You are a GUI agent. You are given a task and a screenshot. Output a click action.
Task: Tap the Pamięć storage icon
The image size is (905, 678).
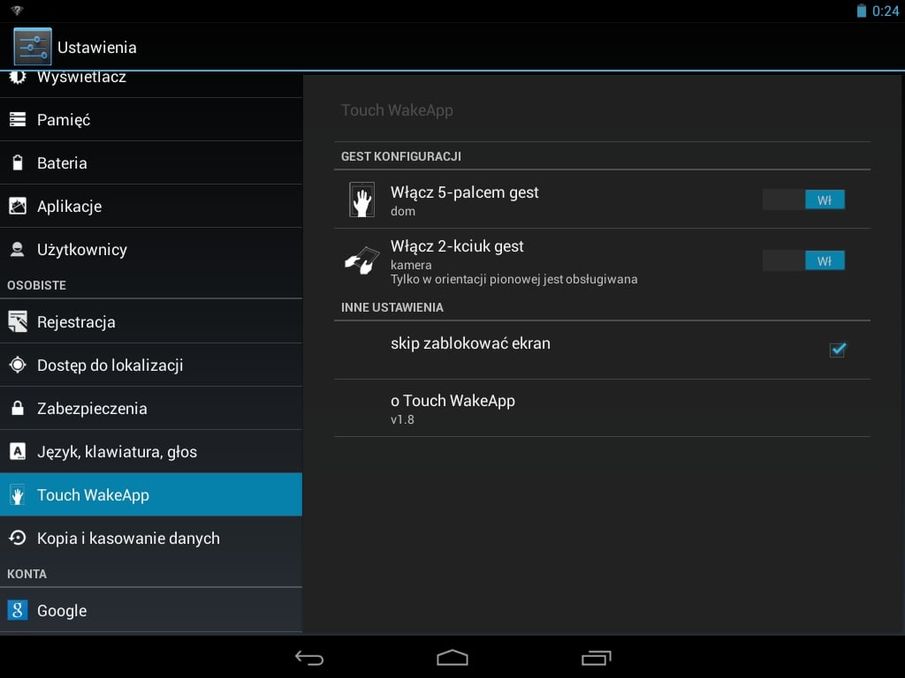(18, 119)
